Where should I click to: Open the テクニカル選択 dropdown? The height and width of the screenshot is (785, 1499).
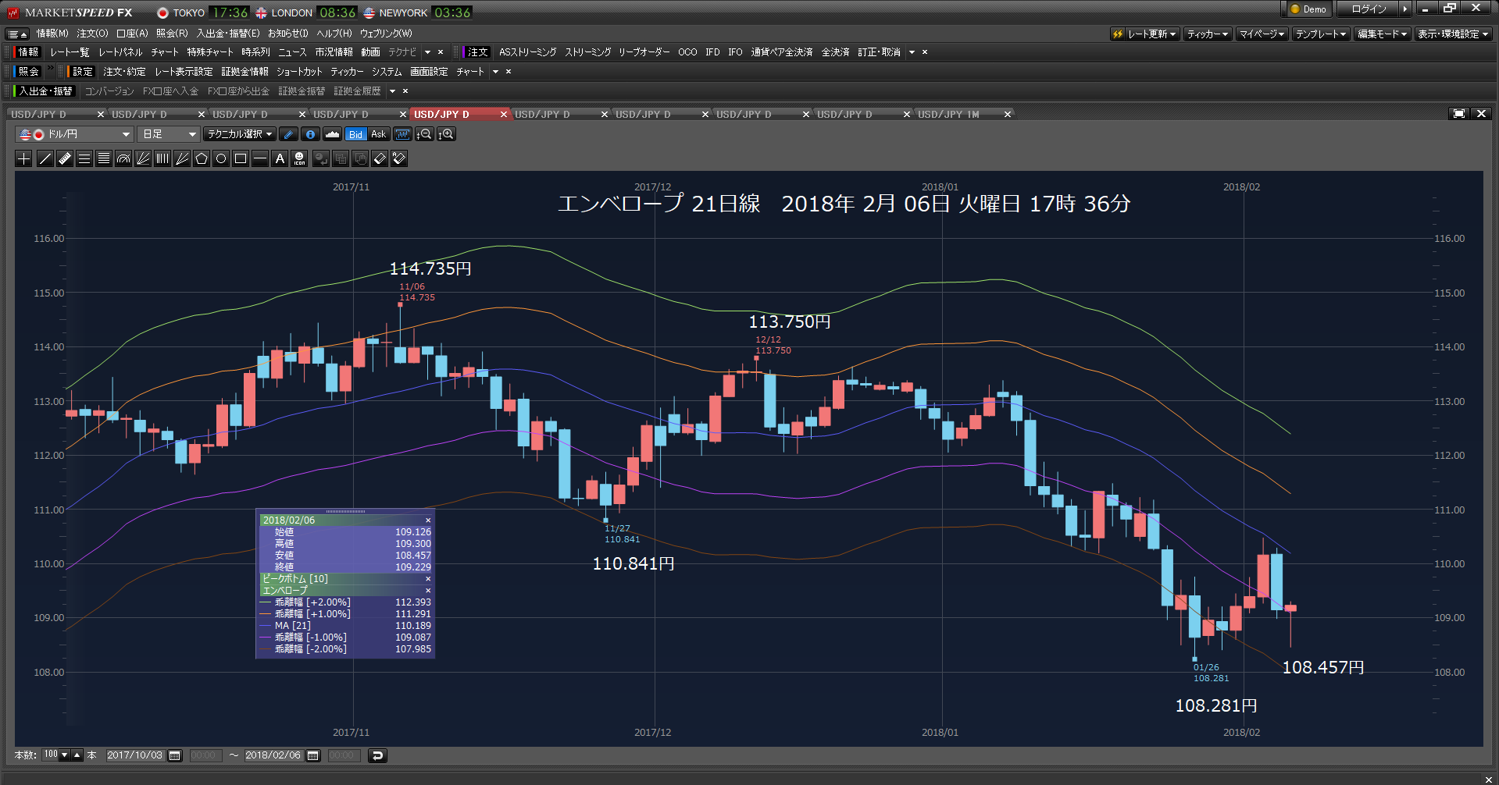240,134
